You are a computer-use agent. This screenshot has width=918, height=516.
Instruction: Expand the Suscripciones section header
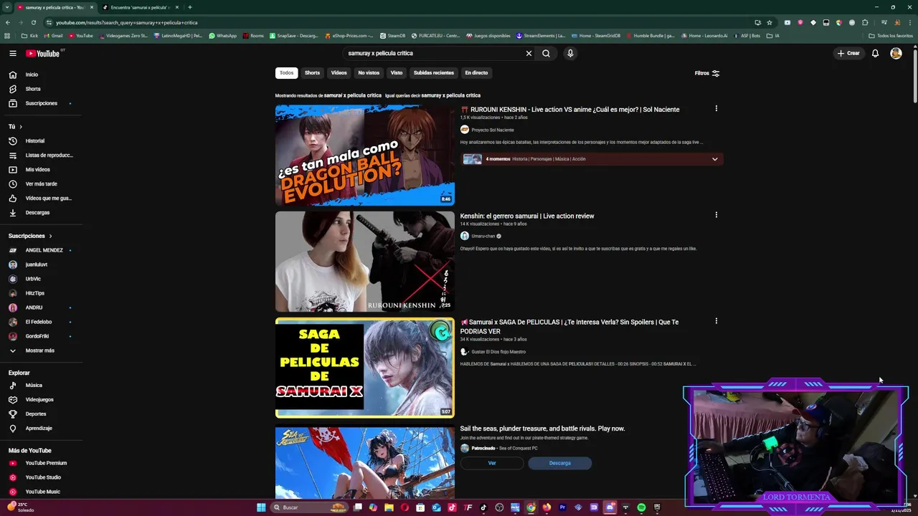tap(30, 236)
